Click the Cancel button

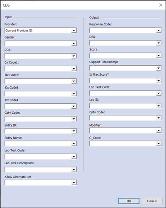152,201
